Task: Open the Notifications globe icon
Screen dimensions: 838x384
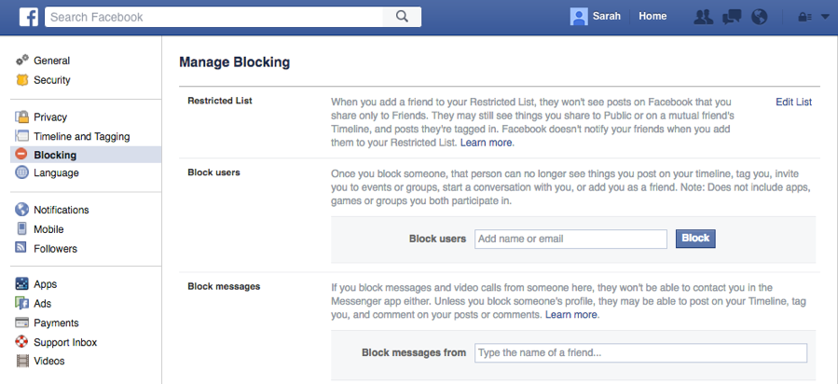Action: pyautogui.click(x=759, y=17)
